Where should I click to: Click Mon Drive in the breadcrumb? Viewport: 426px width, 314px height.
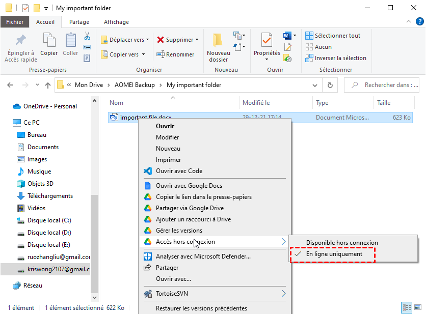89,85
